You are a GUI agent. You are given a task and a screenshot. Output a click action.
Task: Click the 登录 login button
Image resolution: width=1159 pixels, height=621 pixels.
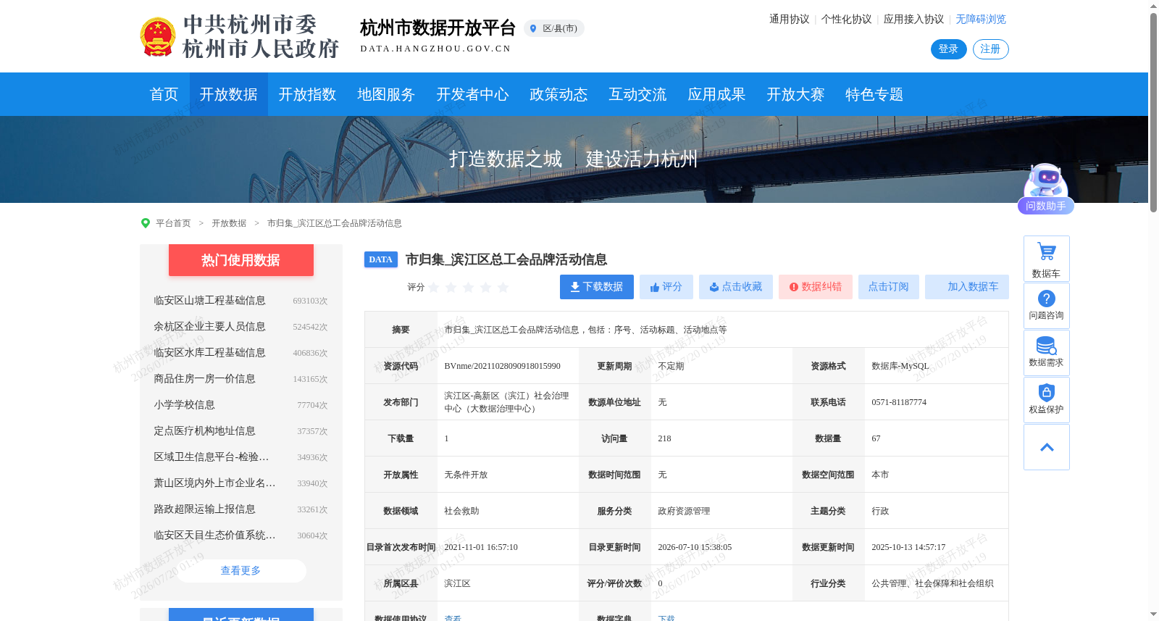pos(949,49)
